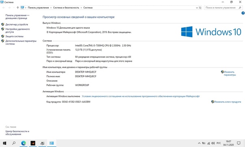Expand chevron after Панель управления breadcrumb
This screenshot has width=245, height=147.
pos(51,8)
